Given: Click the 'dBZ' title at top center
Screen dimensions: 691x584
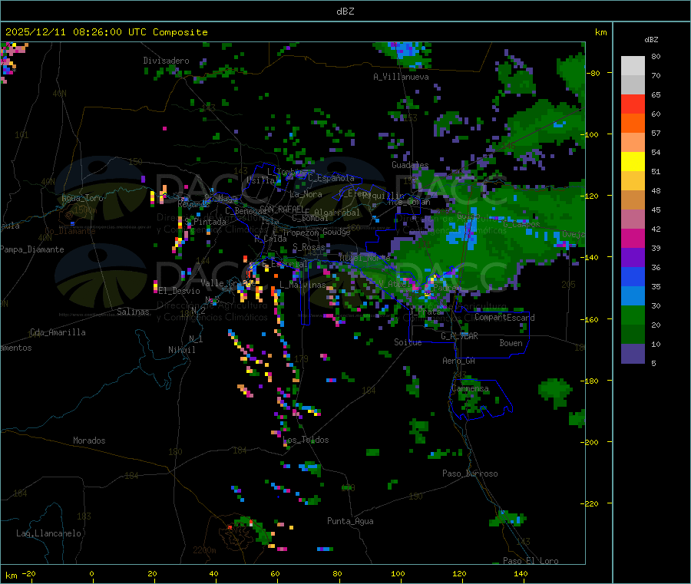Looking at the screenshot, I should (345, 12).
